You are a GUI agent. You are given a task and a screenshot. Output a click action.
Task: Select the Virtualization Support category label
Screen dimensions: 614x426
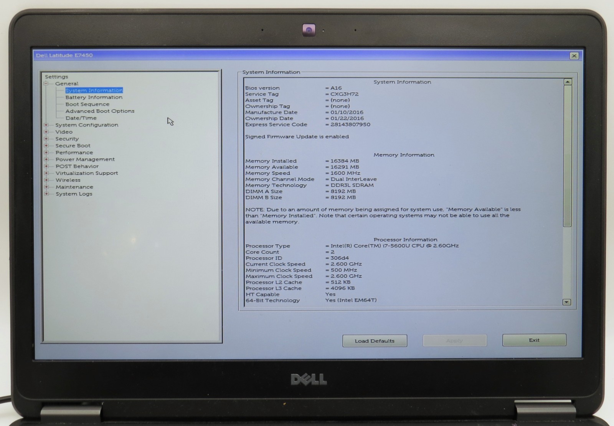coord(87,173)
